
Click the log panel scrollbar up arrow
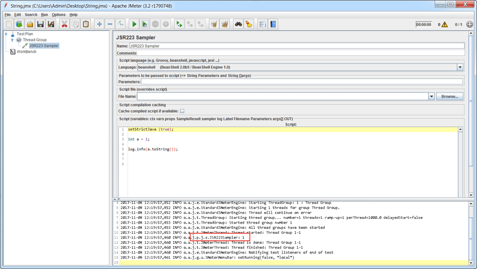click(x=471, y=203)
